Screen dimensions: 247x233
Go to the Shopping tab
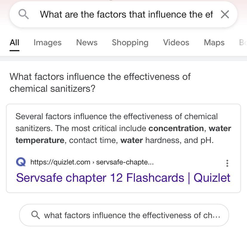coord(130,42)
